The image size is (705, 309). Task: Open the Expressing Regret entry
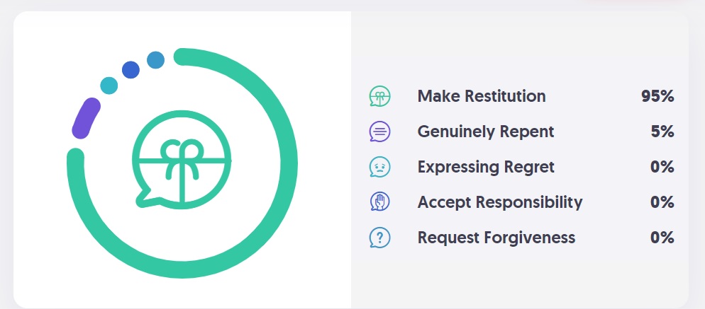point(486,167)
